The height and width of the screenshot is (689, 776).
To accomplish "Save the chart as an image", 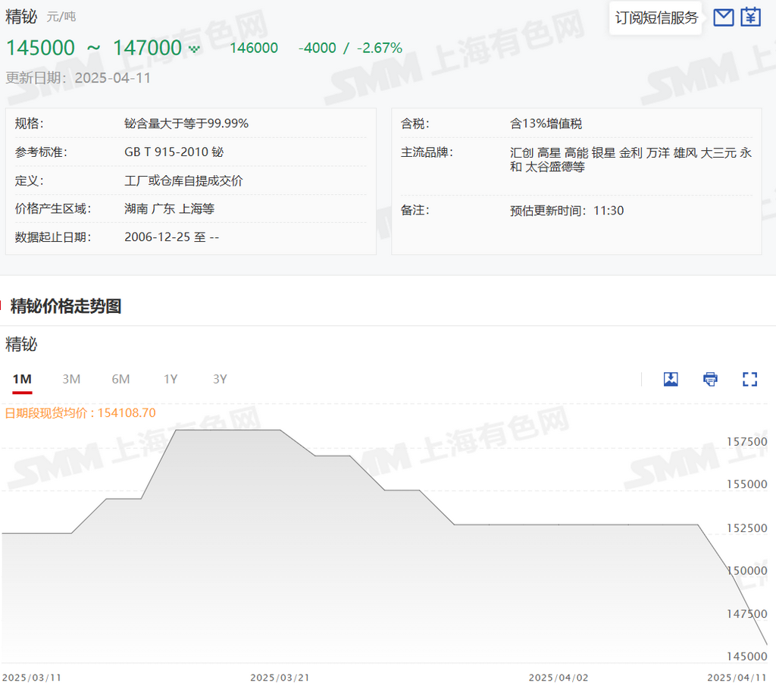I will 671,379.
